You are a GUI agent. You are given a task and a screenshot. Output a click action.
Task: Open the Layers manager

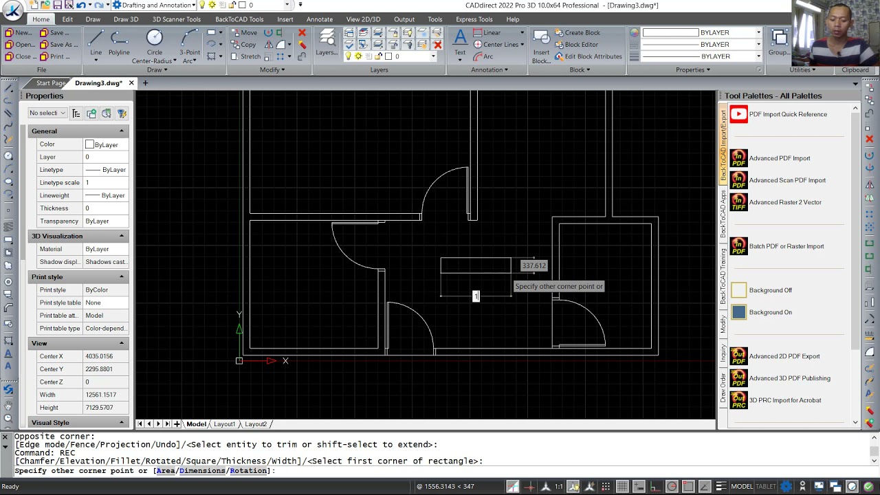pos(327,43)
